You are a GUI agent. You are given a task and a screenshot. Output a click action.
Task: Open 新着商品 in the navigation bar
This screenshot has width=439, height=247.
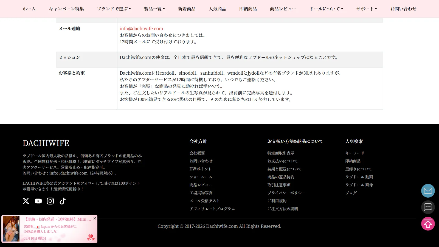pos(187,9)
